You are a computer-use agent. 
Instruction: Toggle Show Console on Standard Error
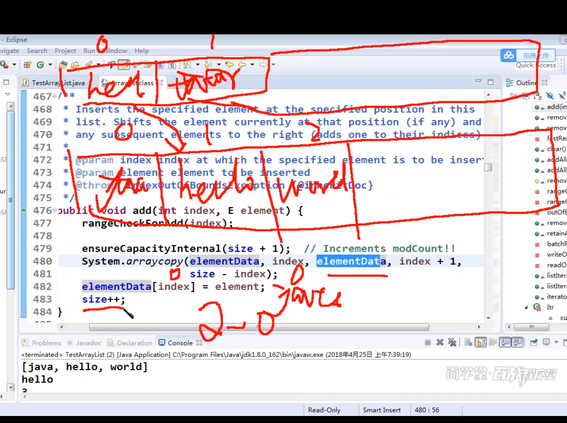[x=517, y=342]
